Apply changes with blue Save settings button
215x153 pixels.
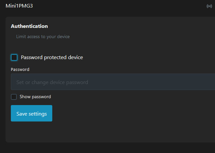(32, 113)
